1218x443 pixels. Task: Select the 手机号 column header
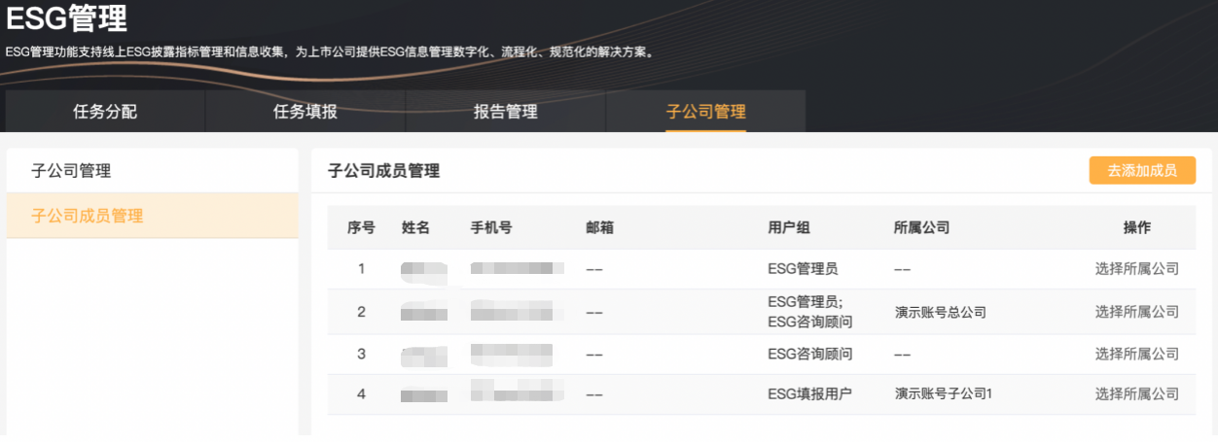coord(491,228)
